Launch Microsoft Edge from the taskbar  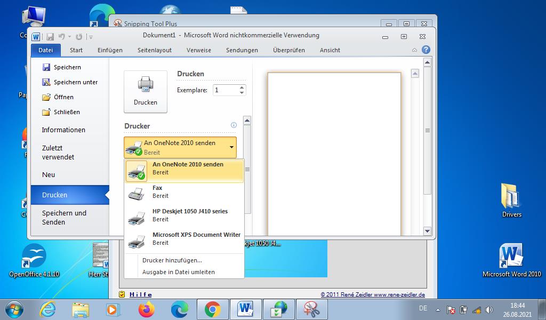[x=180, y=309]
